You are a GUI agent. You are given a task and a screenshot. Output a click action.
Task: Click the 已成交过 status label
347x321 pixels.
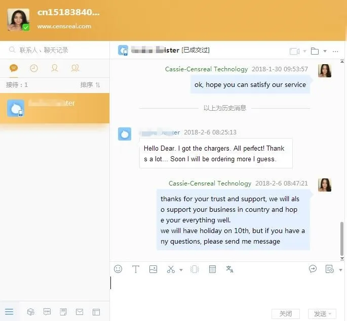(196, 50)
